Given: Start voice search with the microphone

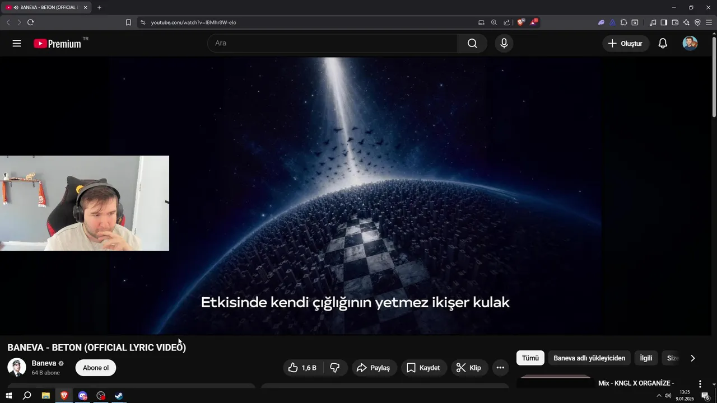Looking at the screenshot, I should [x=504, y=43].
